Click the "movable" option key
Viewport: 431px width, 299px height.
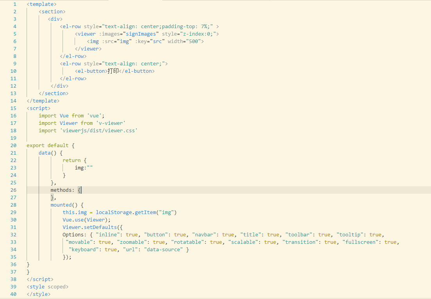click(79, 242)
